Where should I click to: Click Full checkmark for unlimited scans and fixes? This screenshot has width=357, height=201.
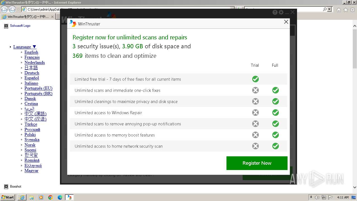coord(276,90)
